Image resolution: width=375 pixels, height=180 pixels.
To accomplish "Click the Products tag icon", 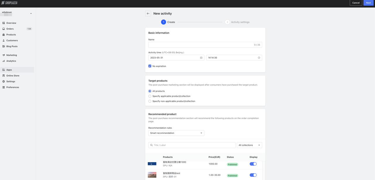I will pos(4,35).
